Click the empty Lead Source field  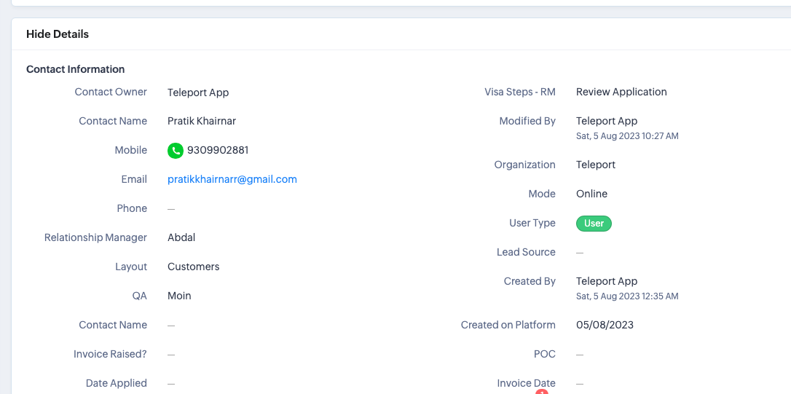pos(580,253)
